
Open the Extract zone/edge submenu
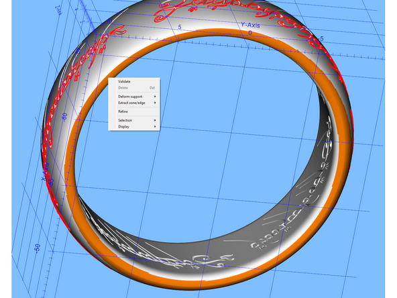[134, 103]
